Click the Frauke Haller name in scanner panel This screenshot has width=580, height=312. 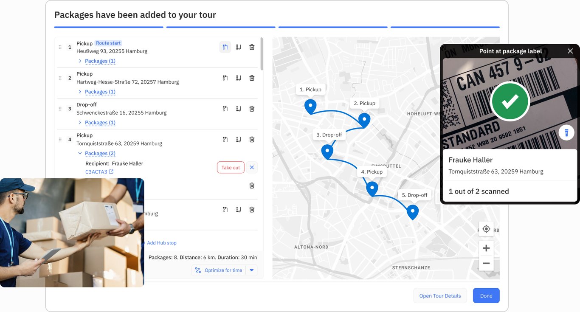[x=470, y=160]
